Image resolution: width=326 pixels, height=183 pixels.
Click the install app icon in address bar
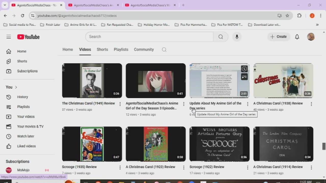point(280,16)
